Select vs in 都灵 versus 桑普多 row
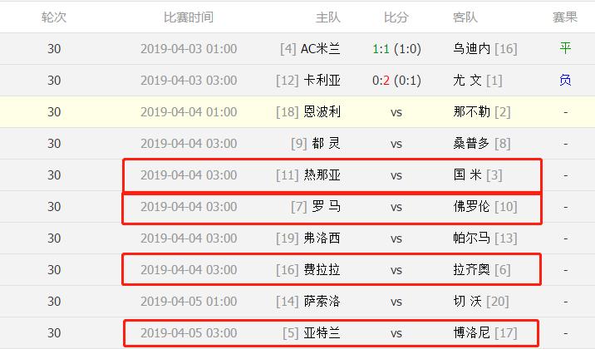 click(x=396, y=144)
